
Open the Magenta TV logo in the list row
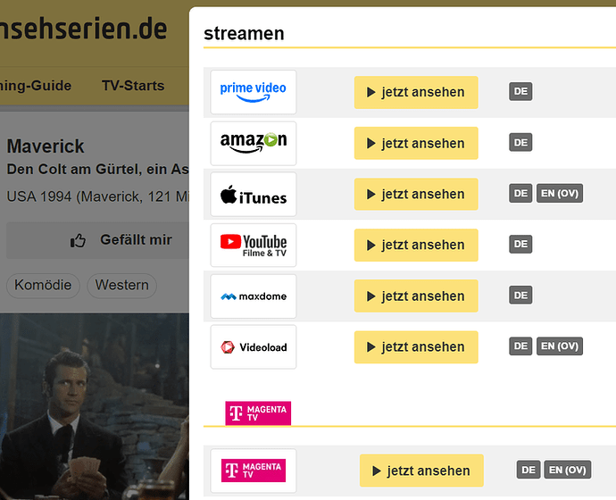[254, 471]
